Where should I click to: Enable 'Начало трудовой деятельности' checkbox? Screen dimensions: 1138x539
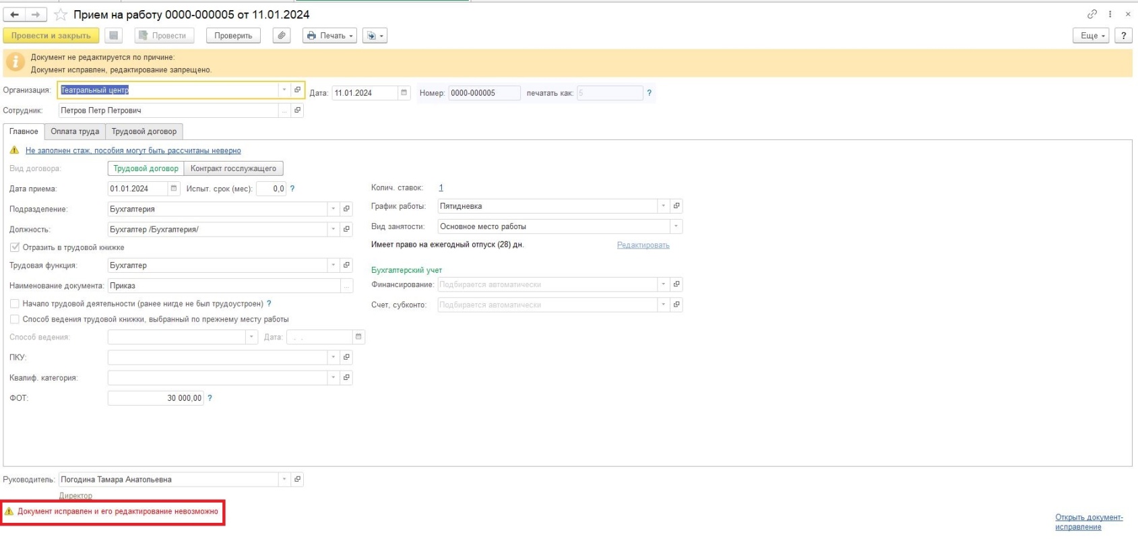coord(15,304)
